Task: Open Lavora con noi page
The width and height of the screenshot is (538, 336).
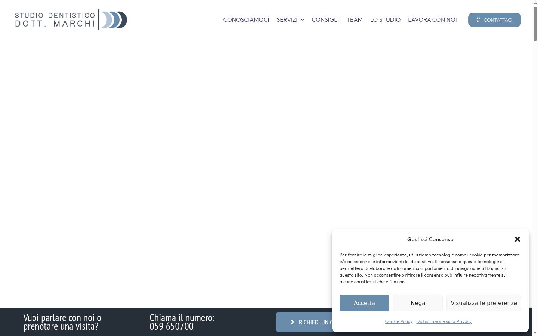Action: click(x=432, y=20)
